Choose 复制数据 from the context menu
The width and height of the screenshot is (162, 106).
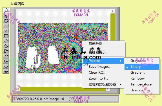point(103,44)
